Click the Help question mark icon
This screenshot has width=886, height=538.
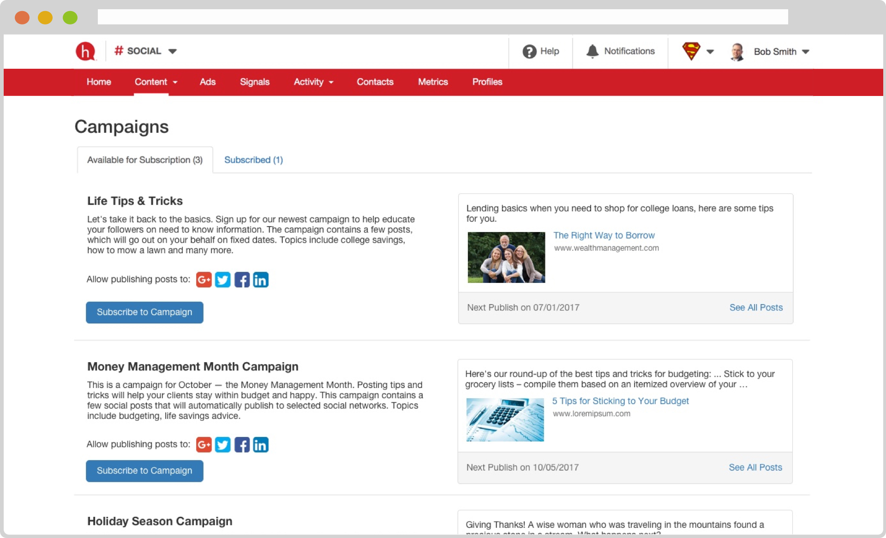pyautogui.click(x=529, y=51)
